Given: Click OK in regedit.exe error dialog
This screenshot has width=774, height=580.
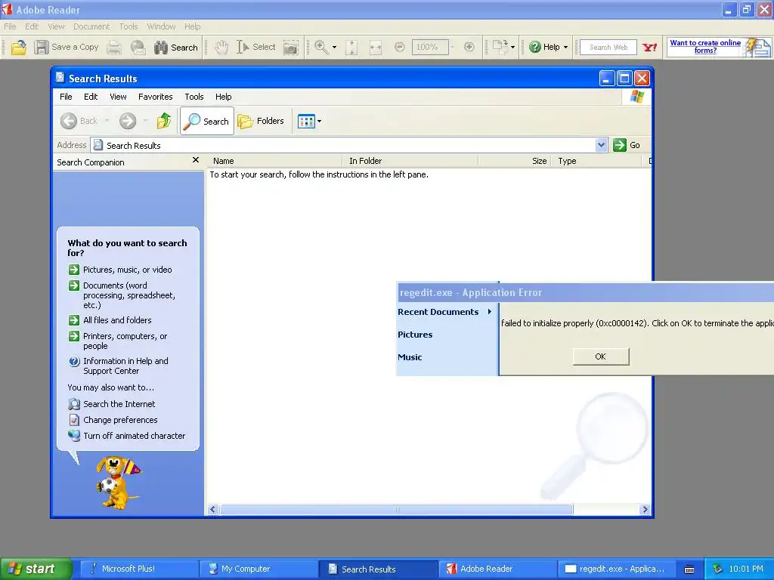Looking at the screenshot, I should (601, 356).
